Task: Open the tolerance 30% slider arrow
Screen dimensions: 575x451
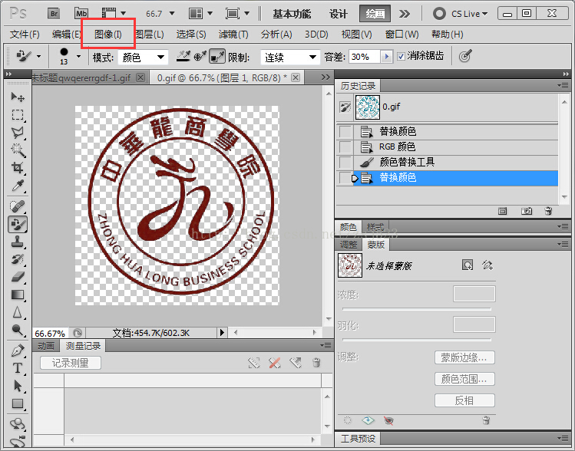Action: [386, 57]
